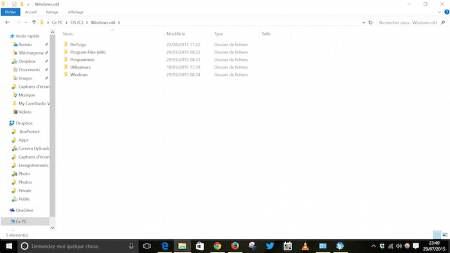
Task: Open Apps folder under Dropbox
Action: 23,140
